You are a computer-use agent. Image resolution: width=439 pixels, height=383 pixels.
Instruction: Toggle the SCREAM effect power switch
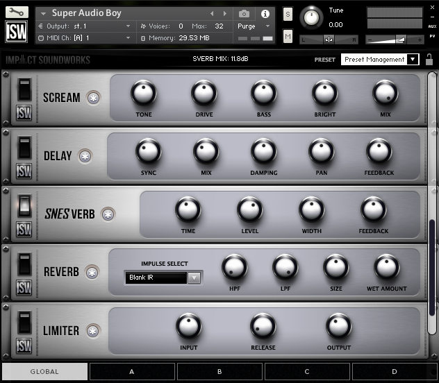click(x=24, y=90)
